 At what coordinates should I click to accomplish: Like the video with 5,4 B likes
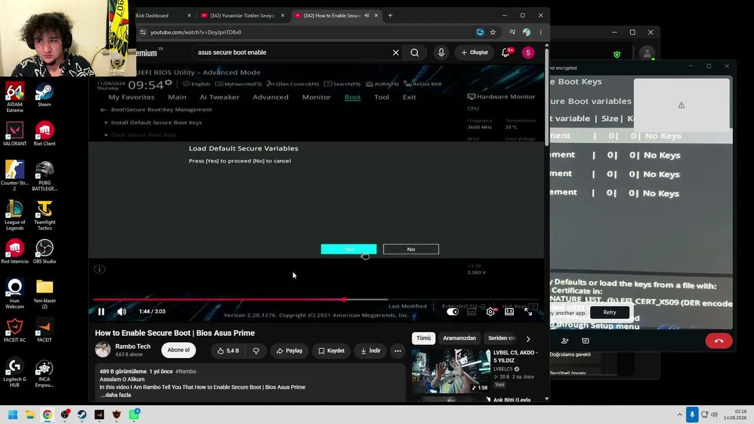228,350
